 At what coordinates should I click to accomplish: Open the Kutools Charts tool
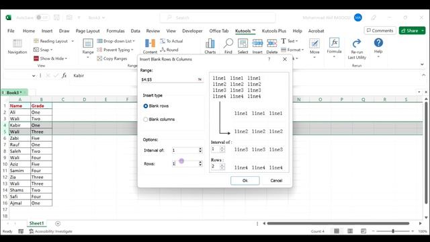tap(210, 46)
